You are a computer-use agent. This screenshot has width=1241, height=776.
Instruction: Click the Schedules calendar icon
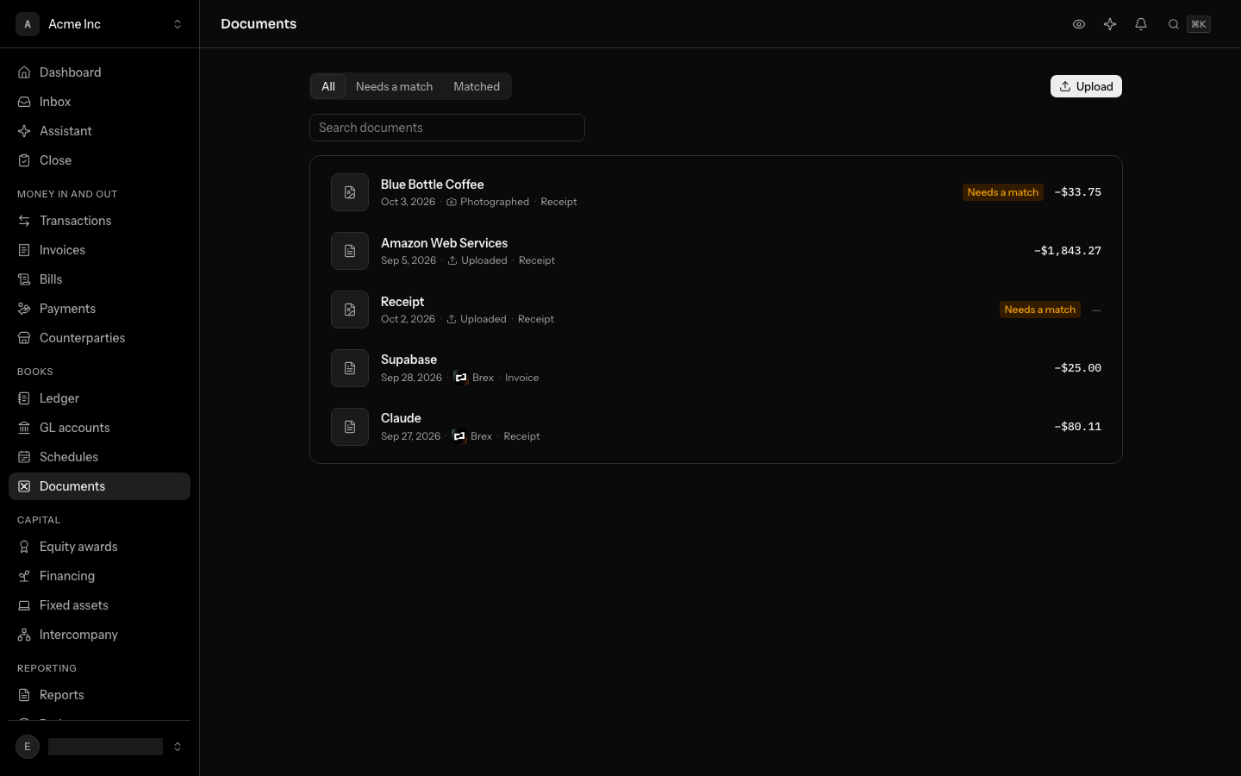pyautogui.click(x=24, y=457)
